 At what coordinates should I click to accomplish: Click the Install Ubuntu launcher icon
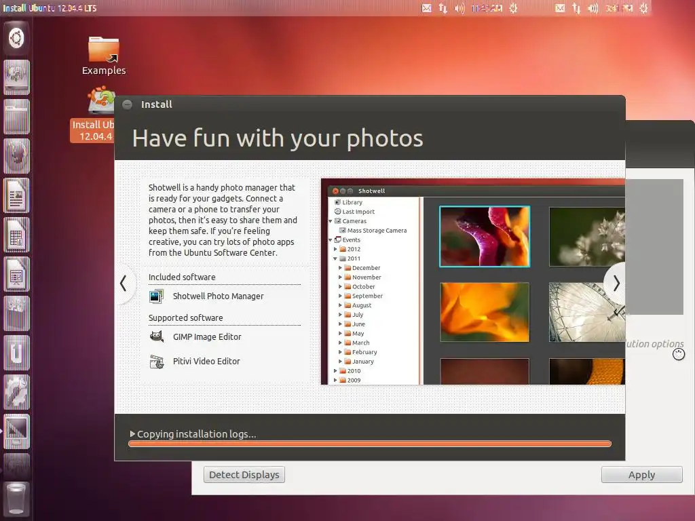pos(16,77)
